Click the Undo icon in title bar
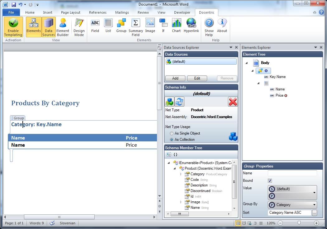Viewport: 327px width, 229px height. (x=21, y=4)
